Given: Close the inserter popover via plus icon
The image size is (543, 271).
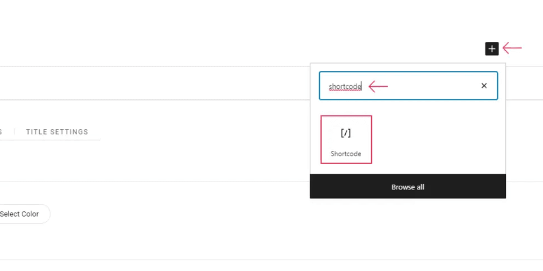Looking at the screenshot, I should (492, 49).
